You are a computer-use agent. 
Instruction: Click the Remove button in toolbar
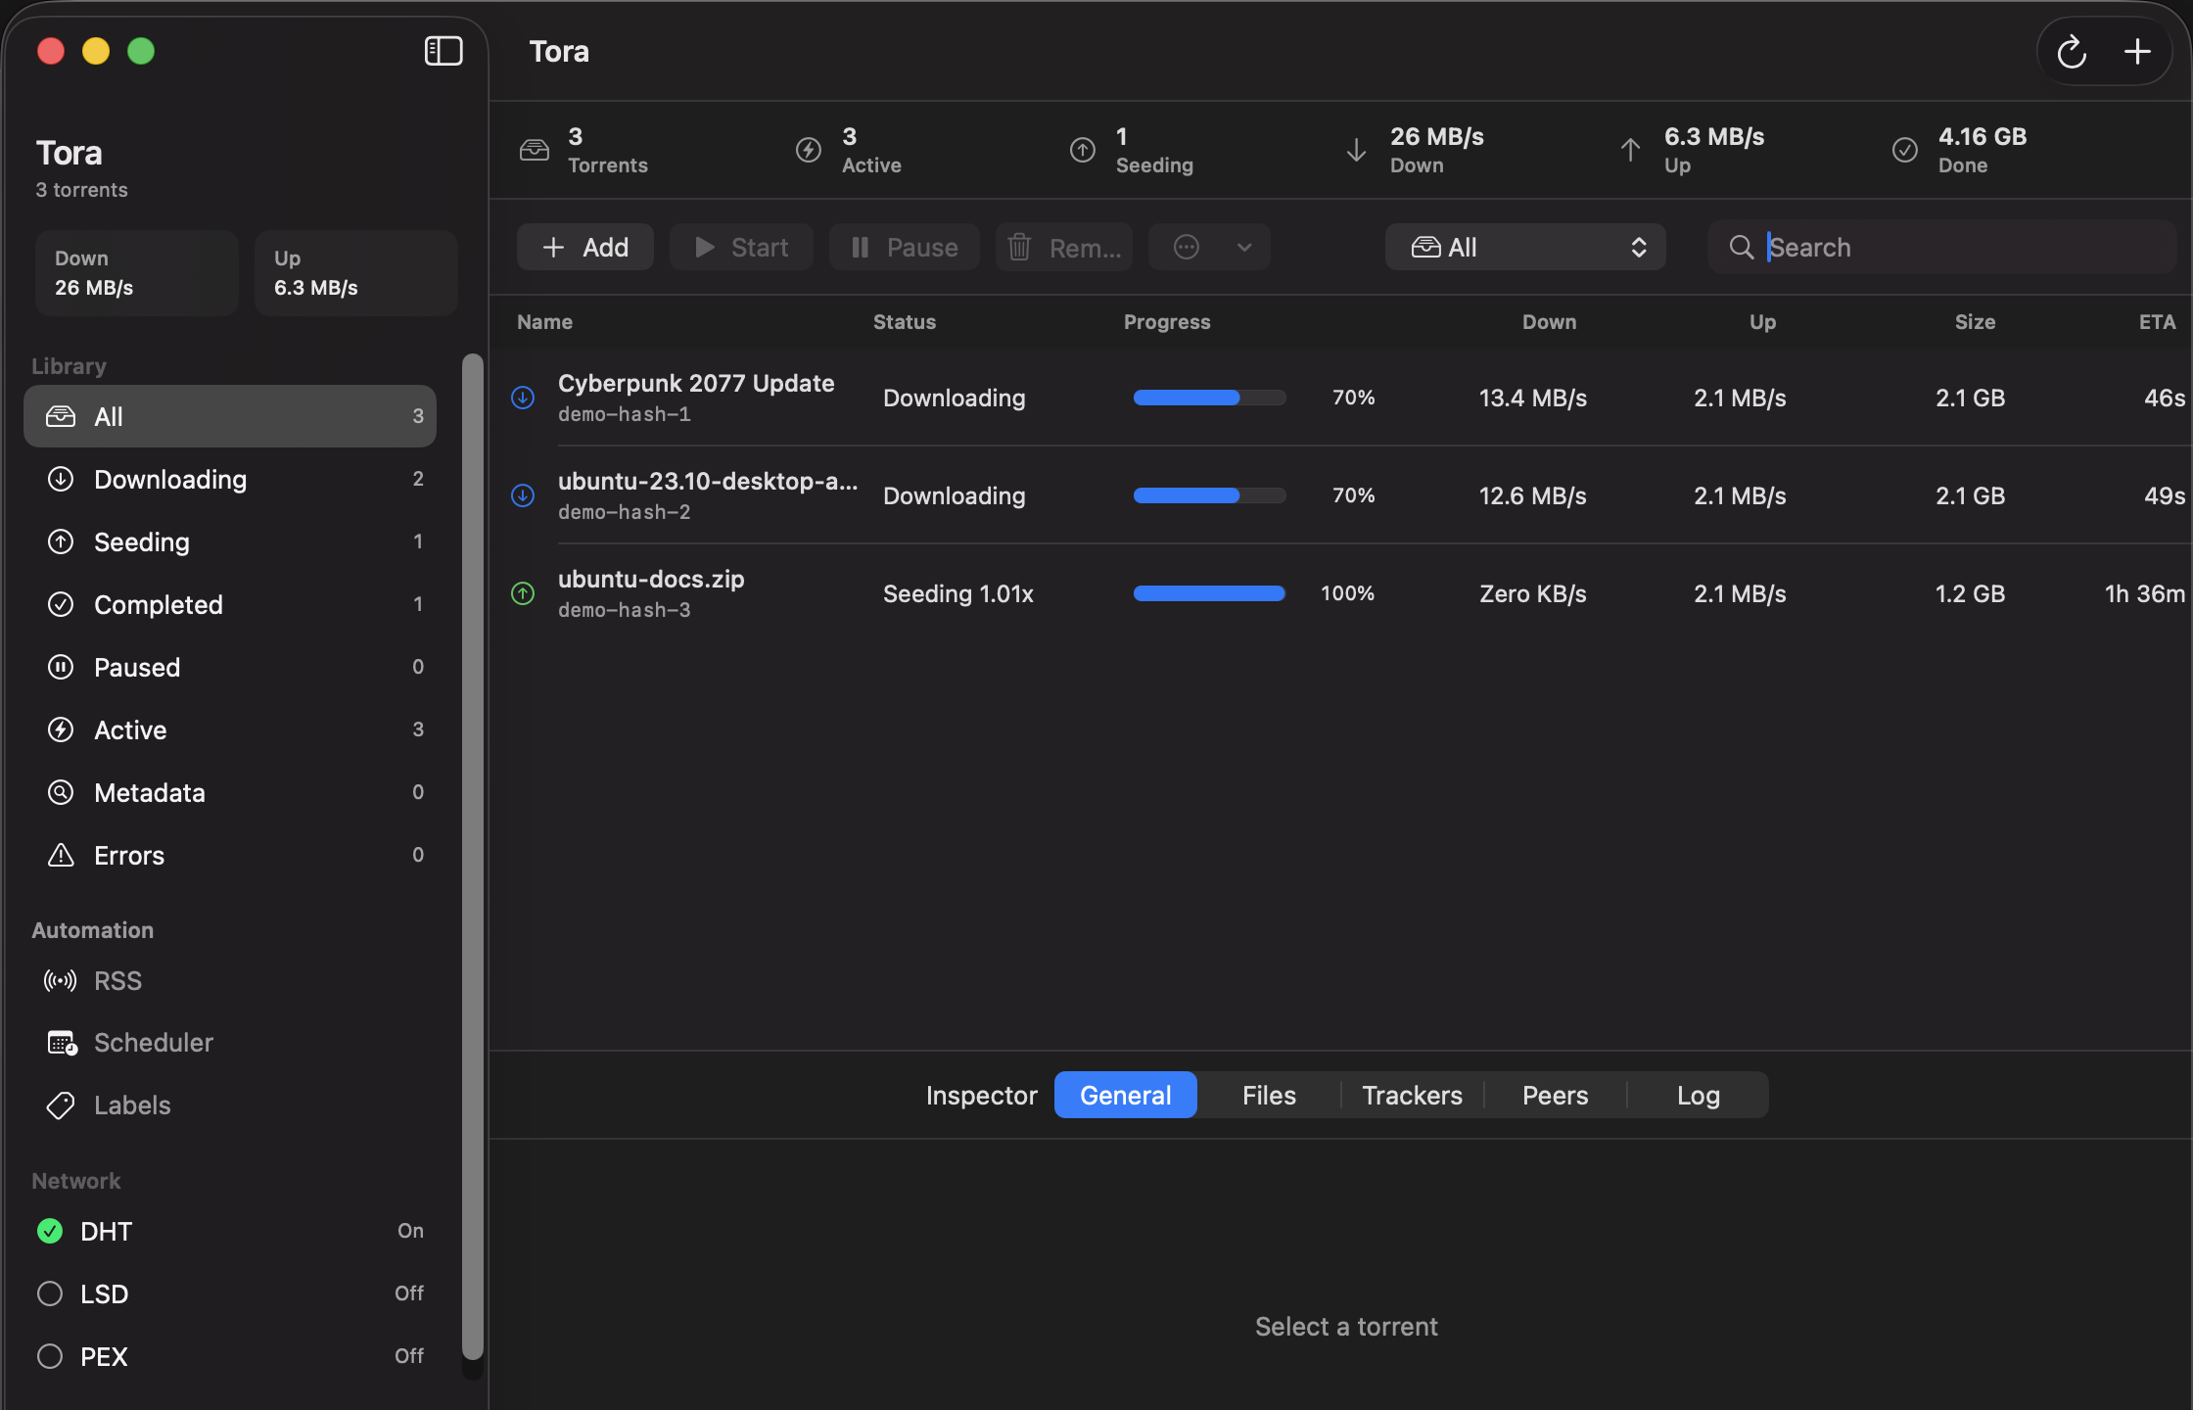click(x=1064, y=247)
